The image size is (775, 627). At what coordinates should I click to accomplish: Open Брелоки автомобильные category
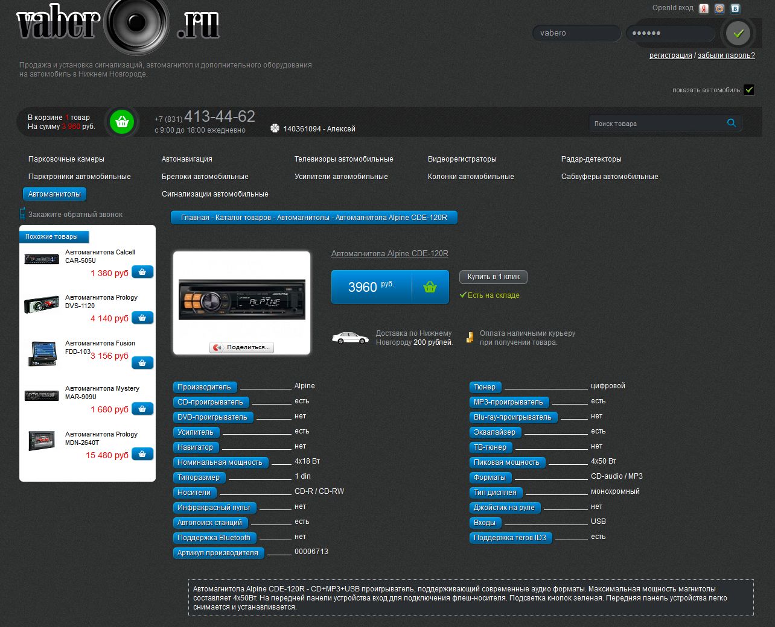point(205,177)
